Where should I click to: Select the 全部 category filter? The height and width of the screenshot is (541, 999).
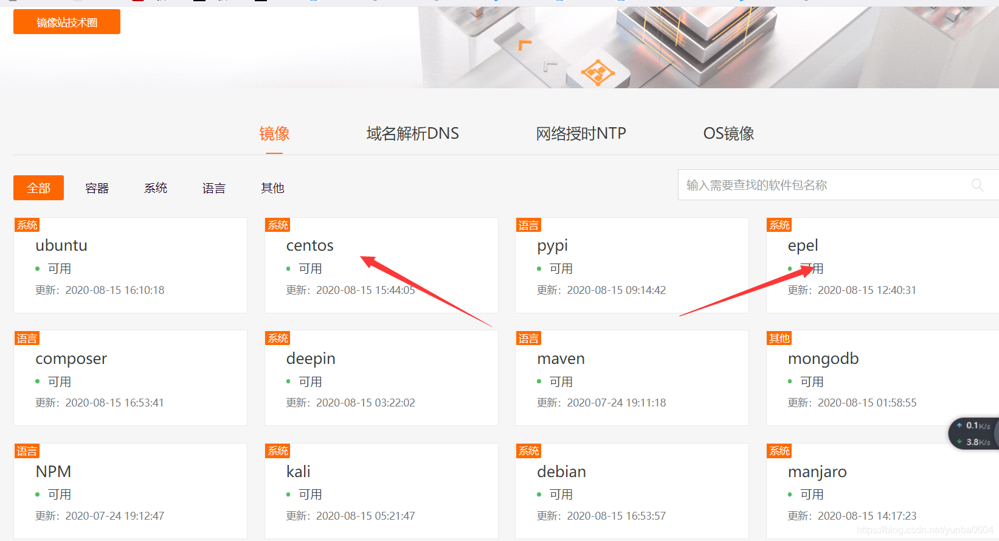click(38, 188)
